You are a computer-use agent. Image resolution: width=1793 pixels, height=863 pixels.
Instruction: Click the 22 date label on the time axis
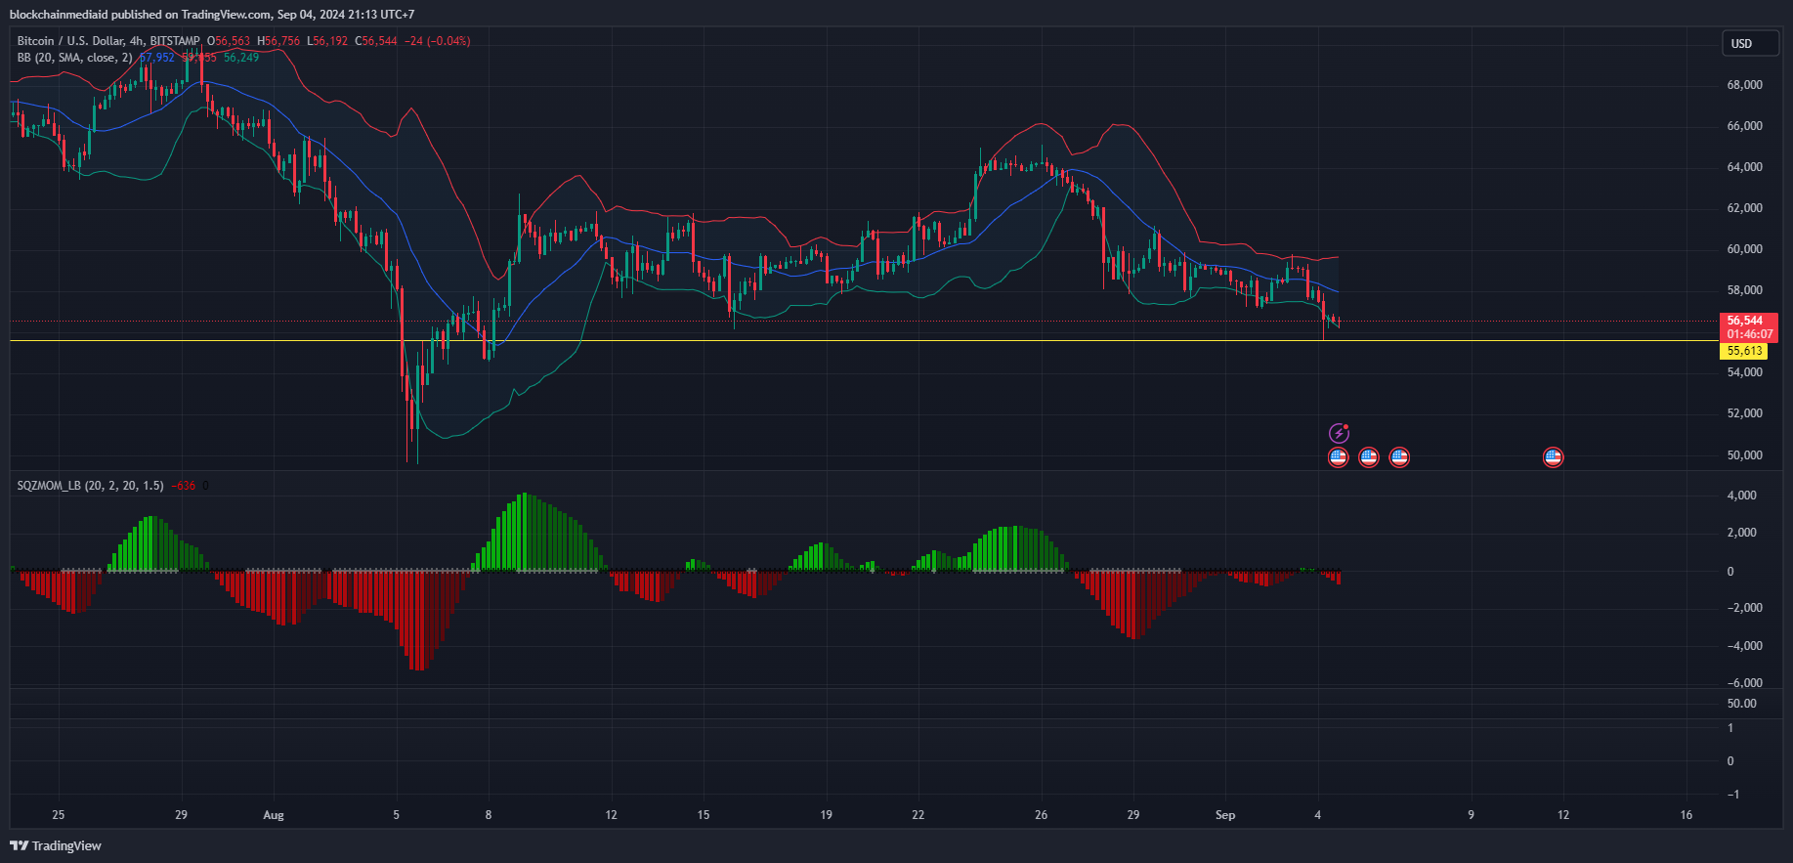click(x=918, y=815)
